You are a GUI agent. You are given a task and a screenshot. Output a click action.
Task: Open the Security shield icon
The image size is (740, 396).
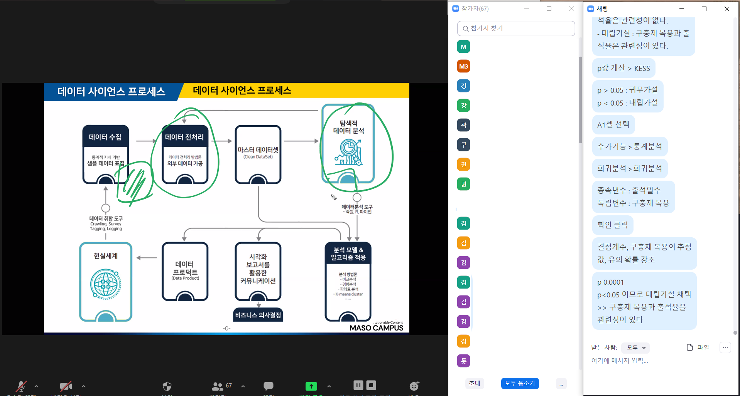pos(167,386)
